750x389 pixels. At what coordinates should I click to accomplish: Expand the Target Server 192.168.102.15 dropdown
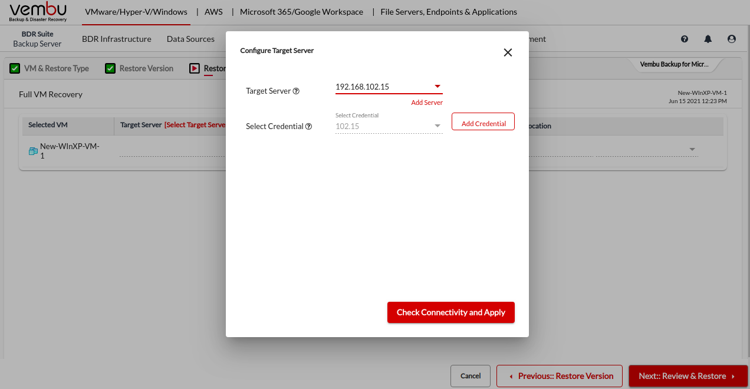(437, 87)
